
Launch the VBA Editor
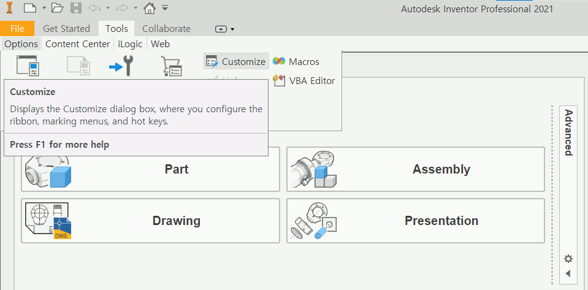click(x=304, y=81)
